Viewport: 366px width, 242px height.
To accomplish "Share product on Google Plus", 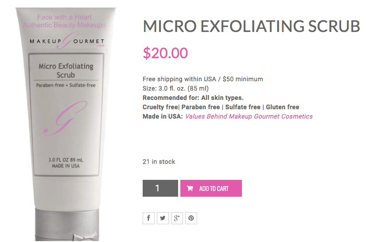I will coord(177,218).
